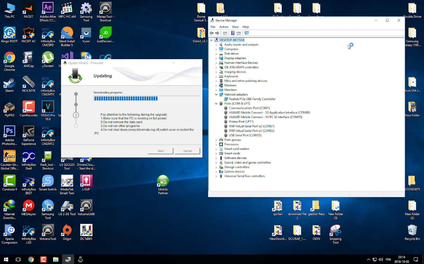Viewport: 424px width, 264px height.
Task: Open Smart Switch desktop icon
Action: [48, 183]
